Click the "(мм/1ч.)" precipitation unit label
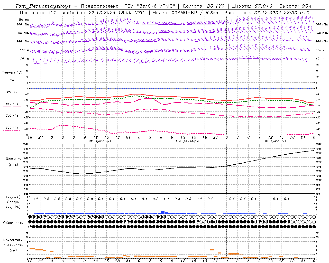Image resolution: width=329 pixels, height=263 pixels. click(13, 207)
